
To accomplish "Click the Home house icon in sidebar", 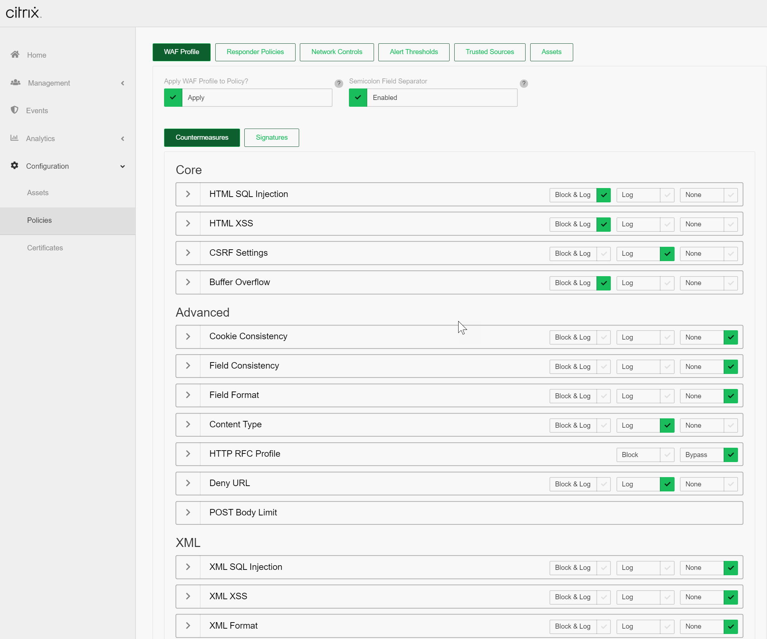I will 15,54.
